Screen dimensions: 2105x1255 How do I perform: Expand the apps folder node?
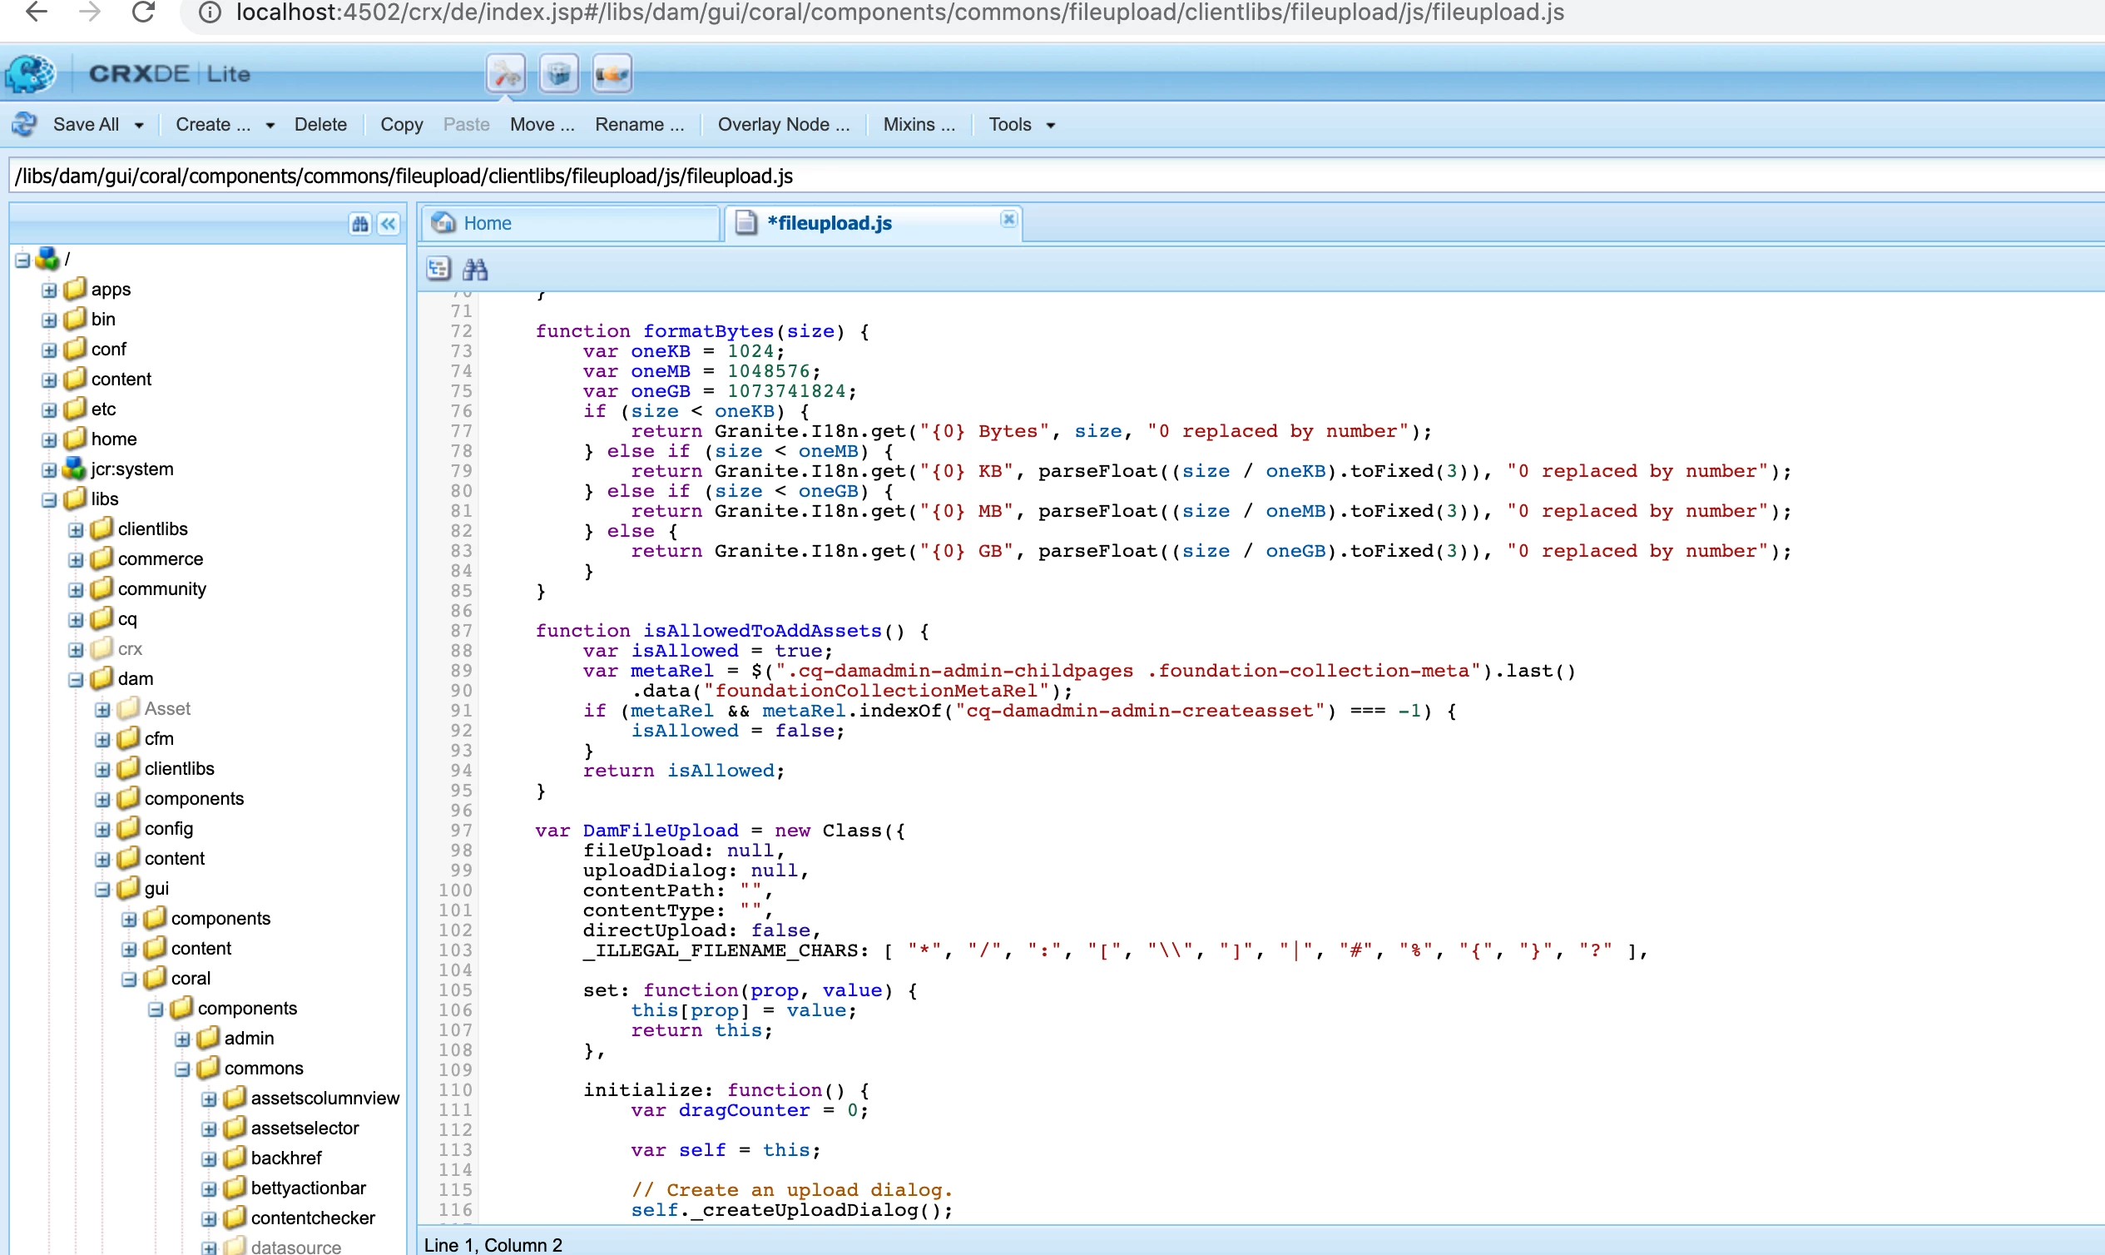[x=49, y=290]
